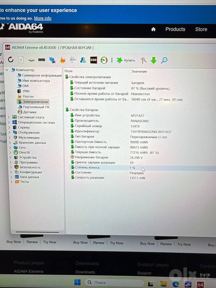The height and width of the screenshot is (288, 216).
Task: Collapse the Компьютер tree node
Action: click(7, 70)
